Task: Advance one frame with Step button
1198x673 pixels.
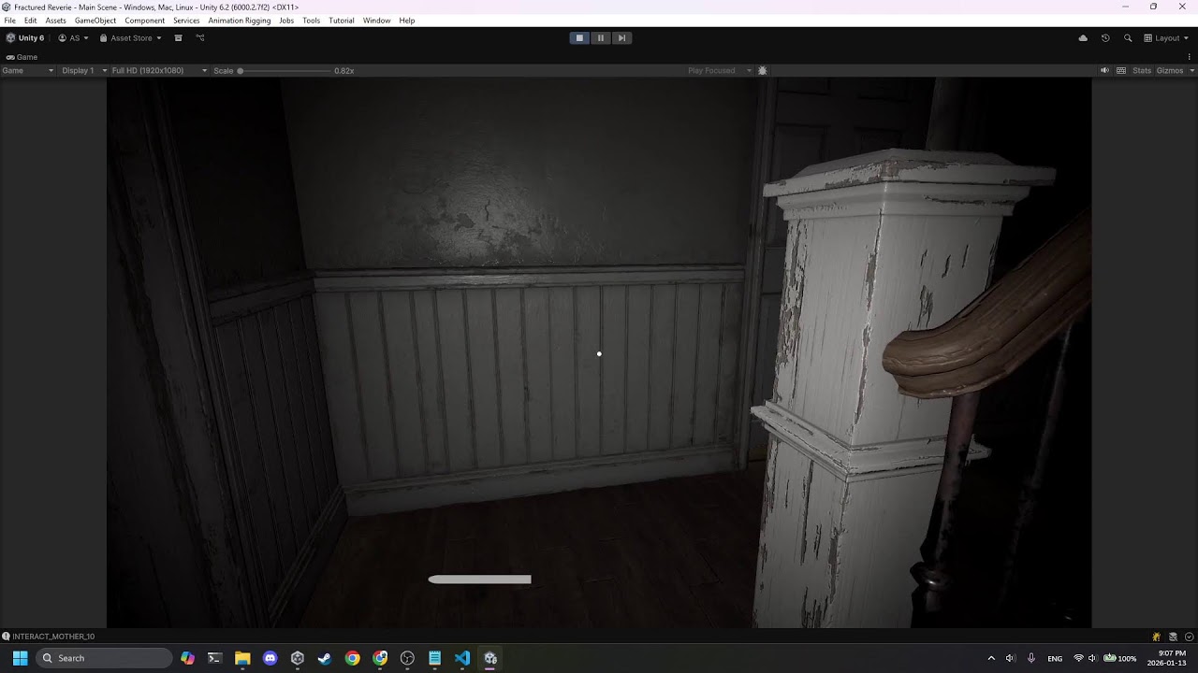Action: tap(621, 38)
